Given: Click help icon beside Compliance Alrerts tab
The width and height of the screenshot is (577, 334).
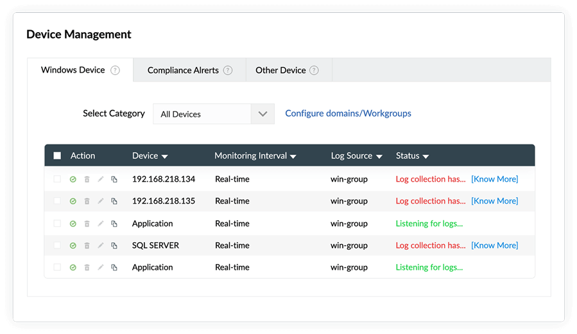Looking at the screenshot, I should tap(228, 71).
